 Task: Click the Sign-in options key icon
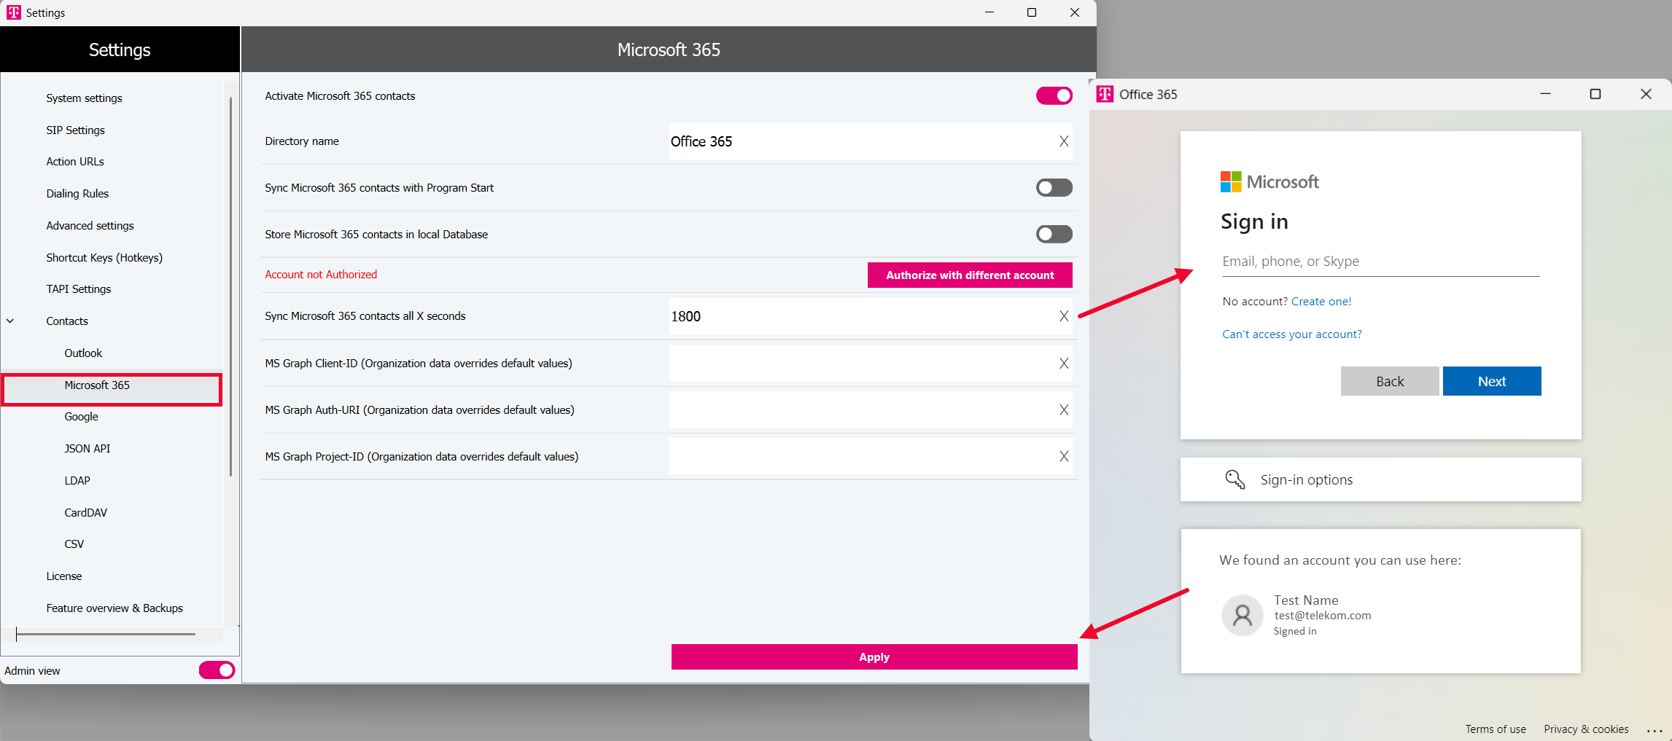1234,479
